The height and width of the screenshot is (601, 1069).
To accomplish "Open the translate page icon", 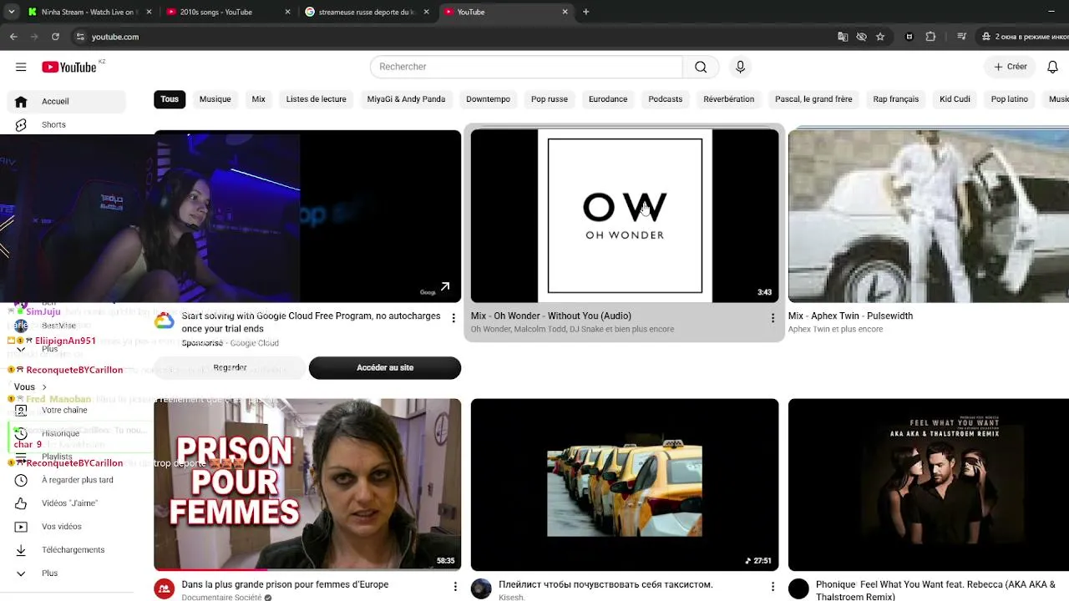I will 843,37.
